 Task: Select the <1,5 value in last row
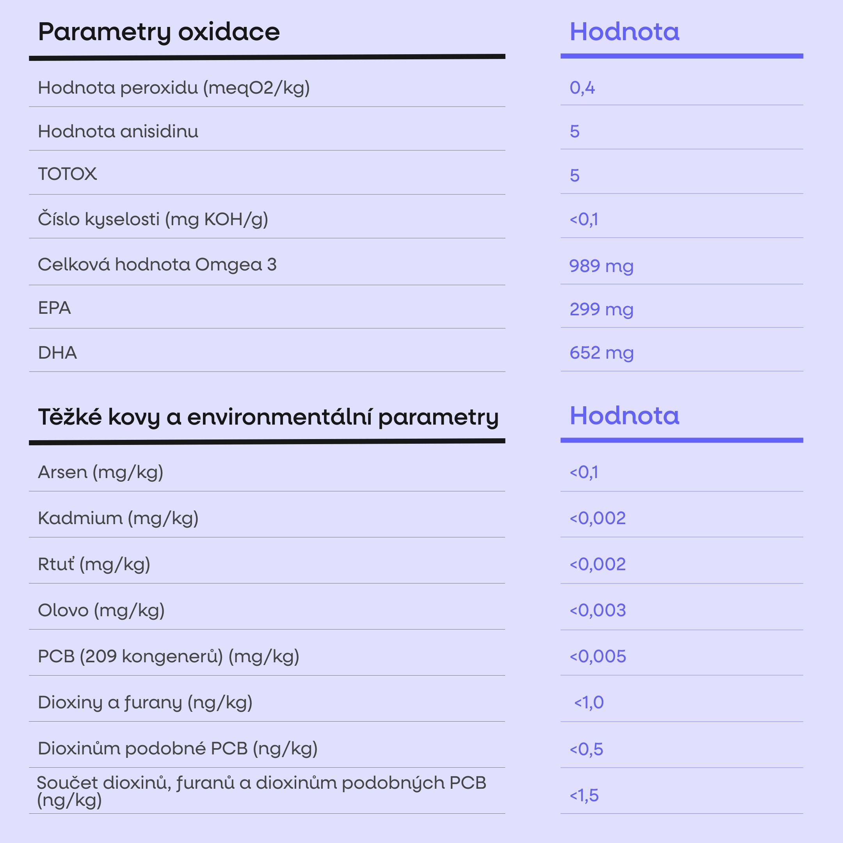[x=584, y=795]
